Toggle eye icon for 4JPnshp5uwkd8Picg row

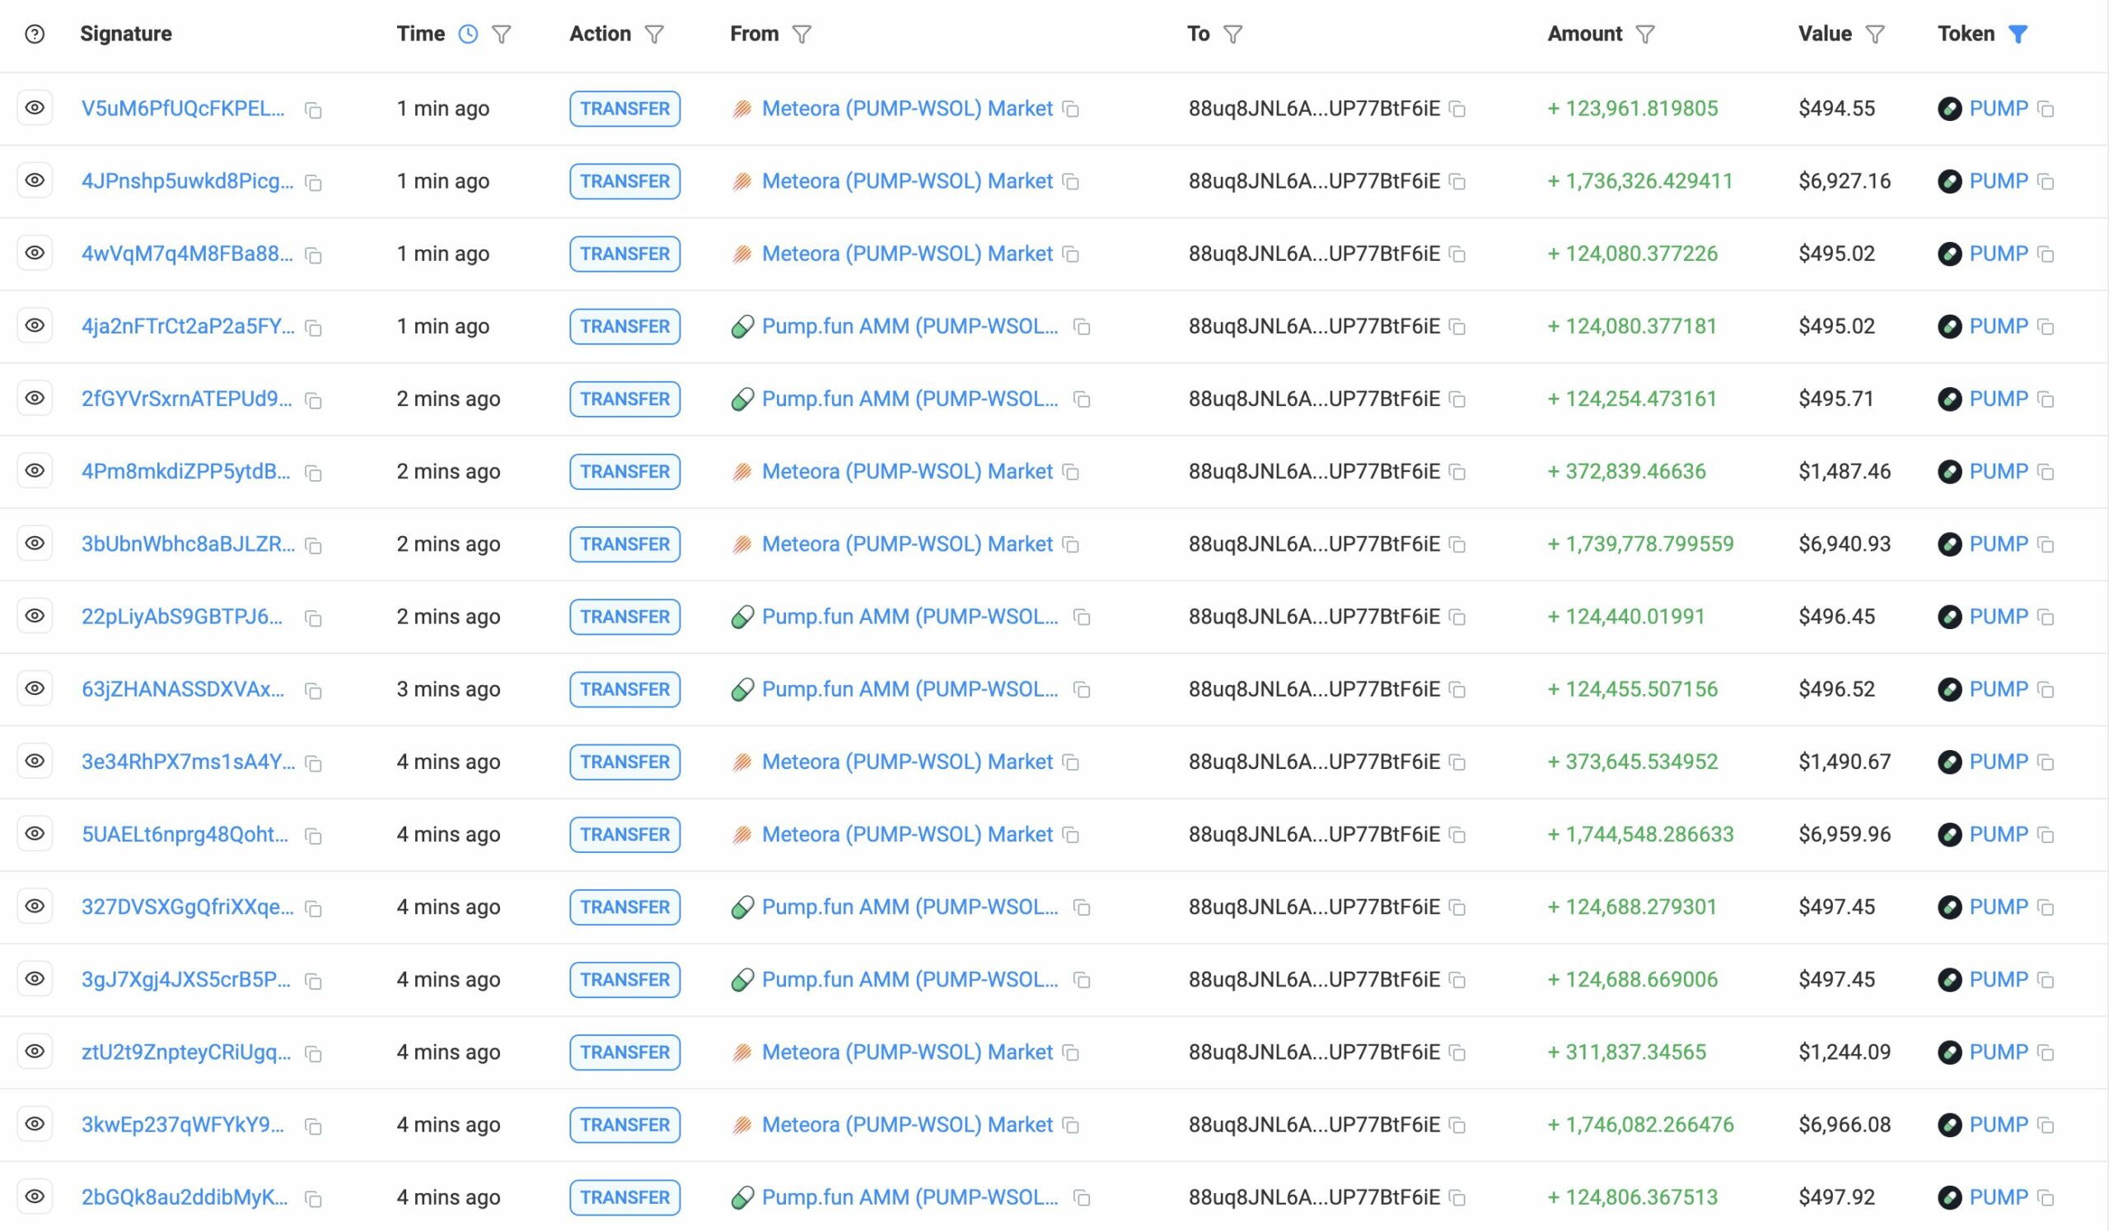[x=35, y=180]
